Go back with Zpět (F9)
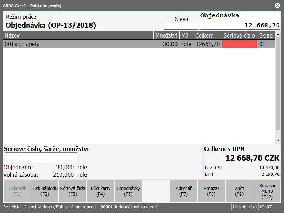 (x=239, y=191)
